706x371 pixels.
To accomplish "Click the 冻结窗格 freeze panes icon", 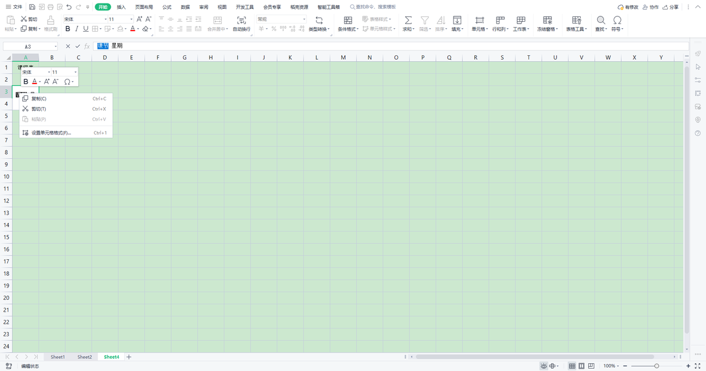I will (x=548, y=20).
